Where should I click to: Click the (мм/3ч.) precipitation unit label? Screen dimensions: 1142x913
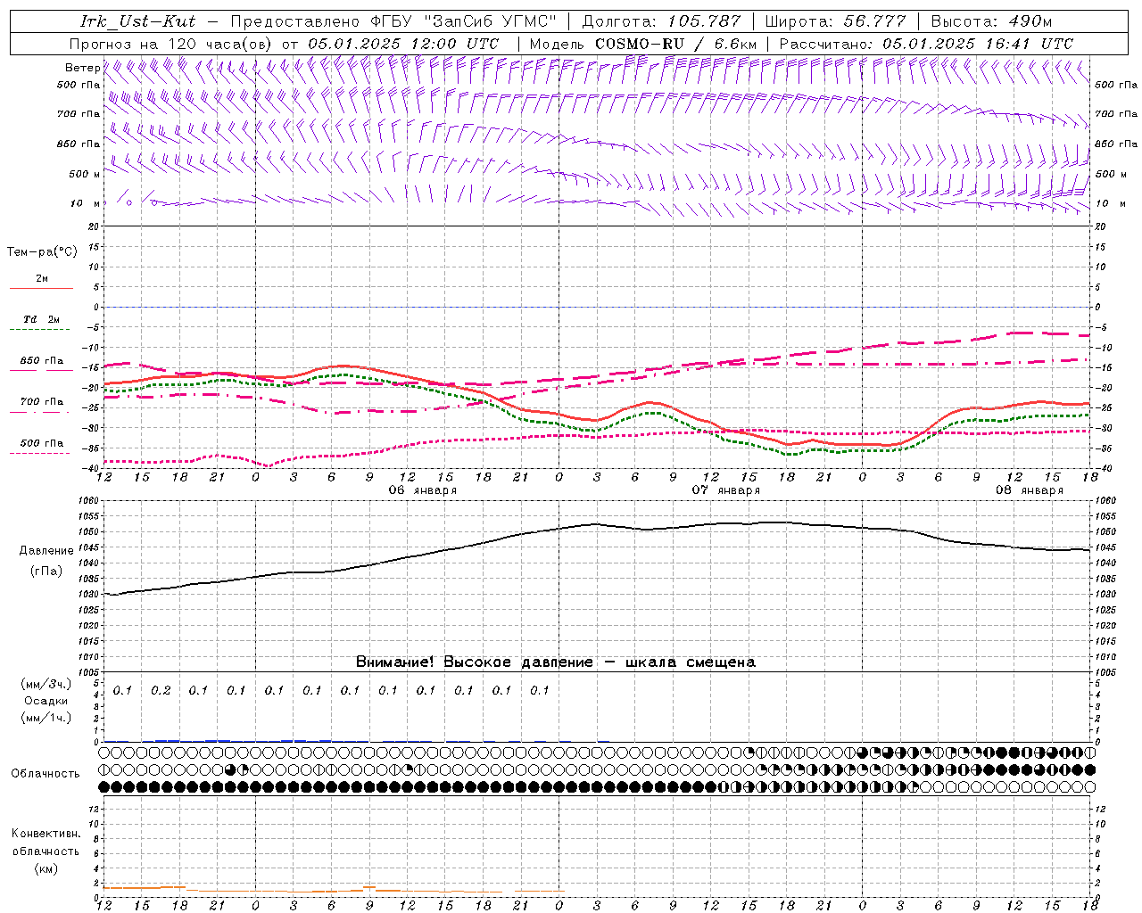pos(46,685)
